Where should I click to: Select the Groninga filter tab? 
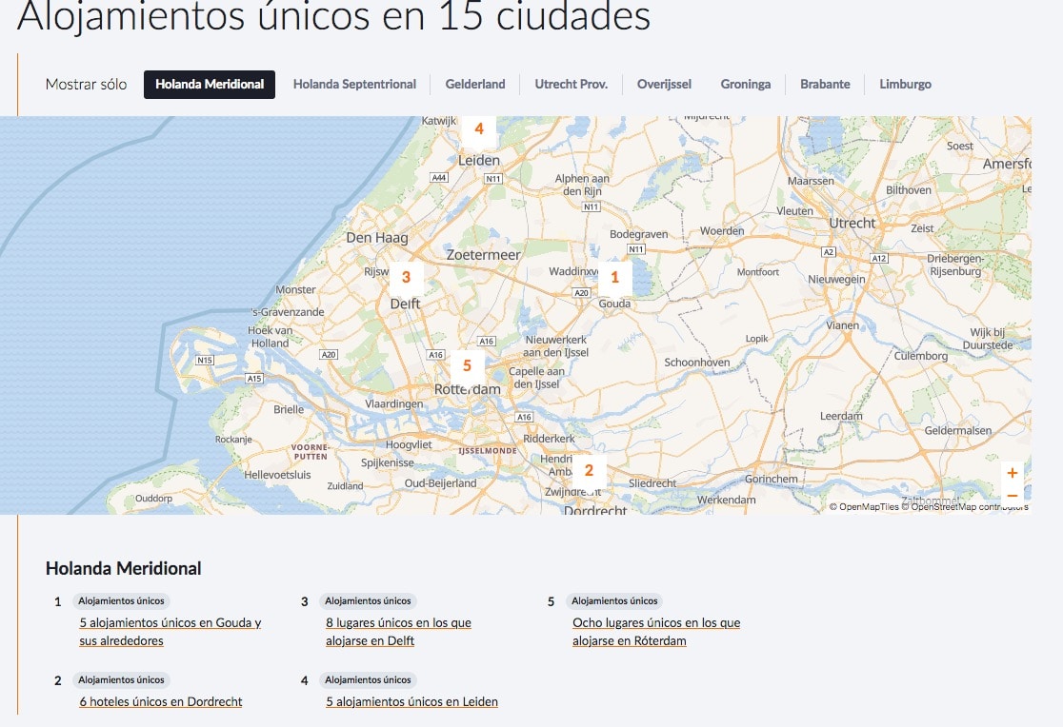746,85
